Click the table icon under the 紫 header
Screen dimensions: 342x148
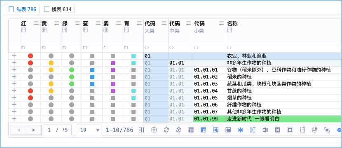(x=106, y=30)
